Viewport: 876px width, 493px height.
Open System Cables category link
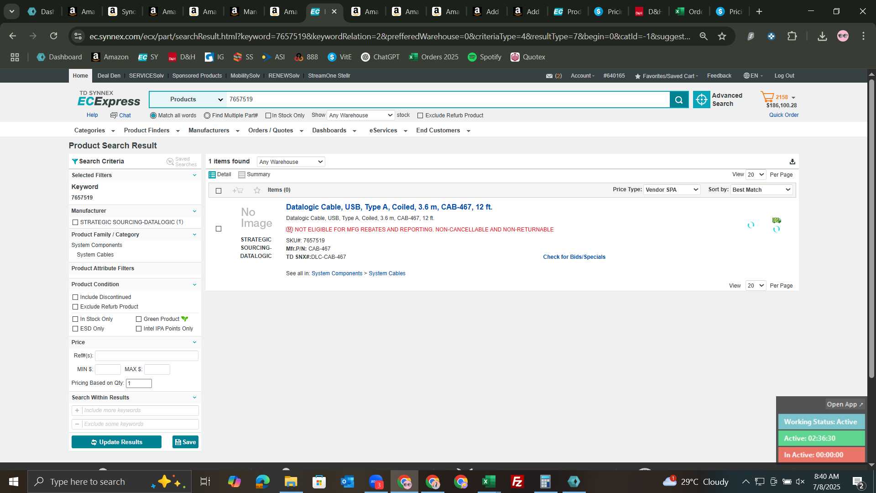[387, 273]
